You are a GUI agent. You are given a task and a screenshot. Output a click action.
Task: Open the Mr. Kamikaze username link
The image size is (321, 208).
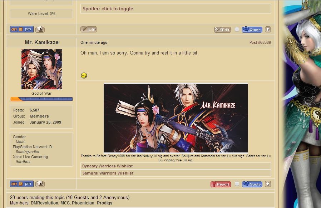[41, 42]
